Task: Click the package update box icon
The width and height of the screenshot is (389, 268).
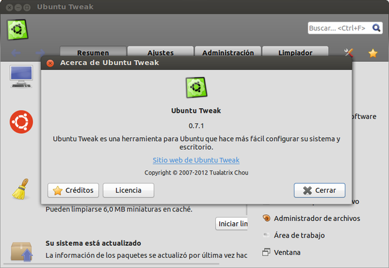Action: [x=21, y=252]
